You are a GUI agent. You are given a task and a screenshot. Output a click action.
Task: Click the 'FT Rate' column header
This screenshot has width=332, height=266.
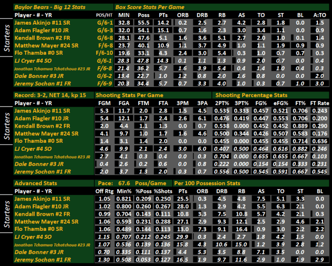320,103
